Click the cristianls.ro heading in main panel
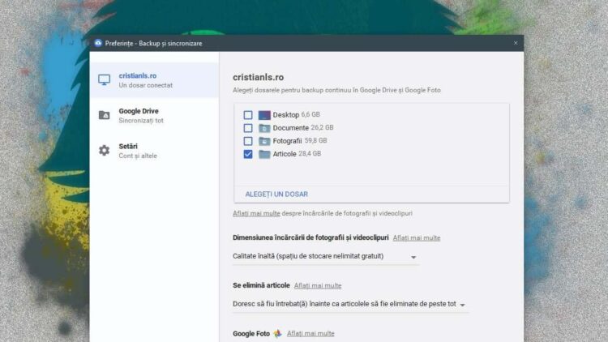This screenshot has height=342, width=608. point(259,77)
